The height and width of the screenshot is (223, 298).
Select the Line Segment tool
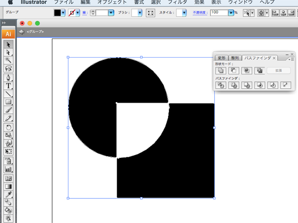[x=8, y=94]
